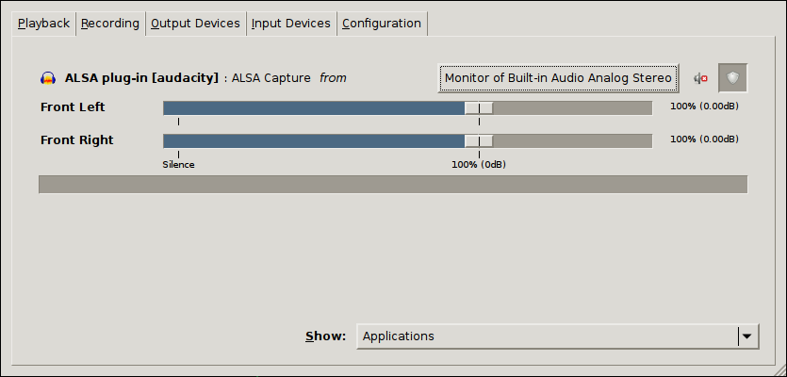Click the ALSA plug-in [audacity] stream label
The width and height of the screenshot is (787, 377).
click(141, 78)
